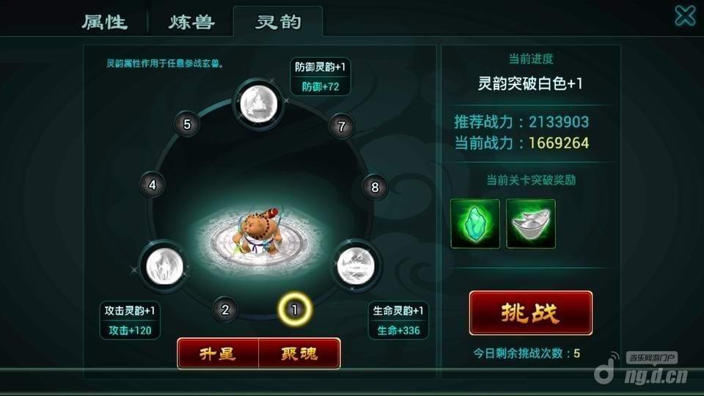Select node 8 on the ring
704x396 pixels.
coord(375,187)
